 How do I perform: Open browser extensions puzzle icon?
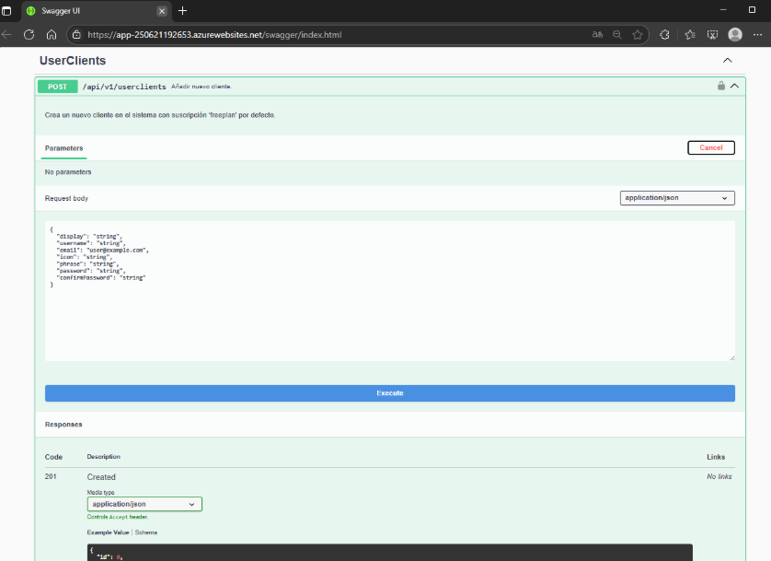664,34
